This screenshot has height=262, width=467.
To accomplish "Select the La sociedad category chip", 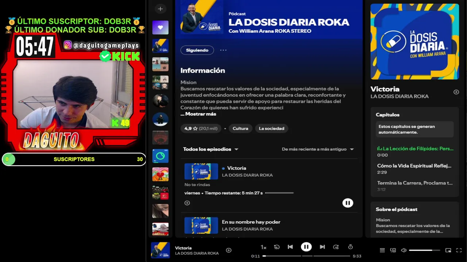I will tap(271, 128).
